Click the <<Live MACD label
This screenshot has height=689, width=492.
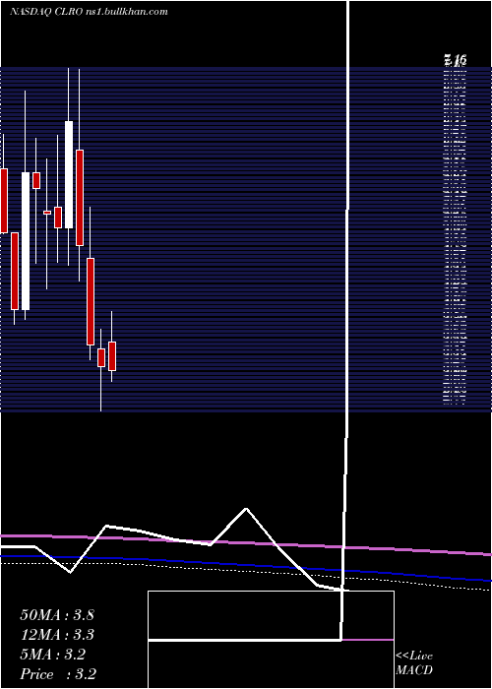414,663
